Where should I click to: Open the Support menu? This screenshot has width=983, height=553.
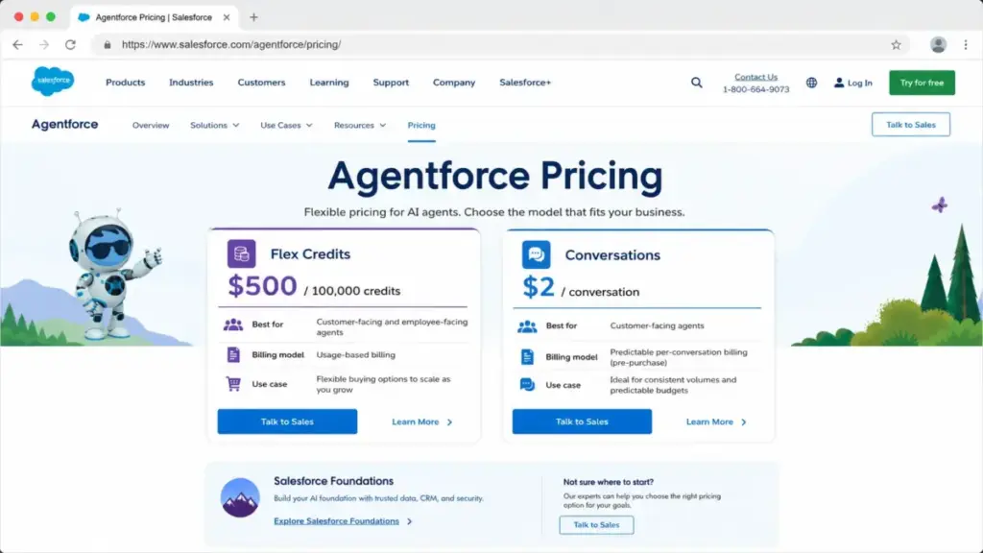(x=391, y=83)
